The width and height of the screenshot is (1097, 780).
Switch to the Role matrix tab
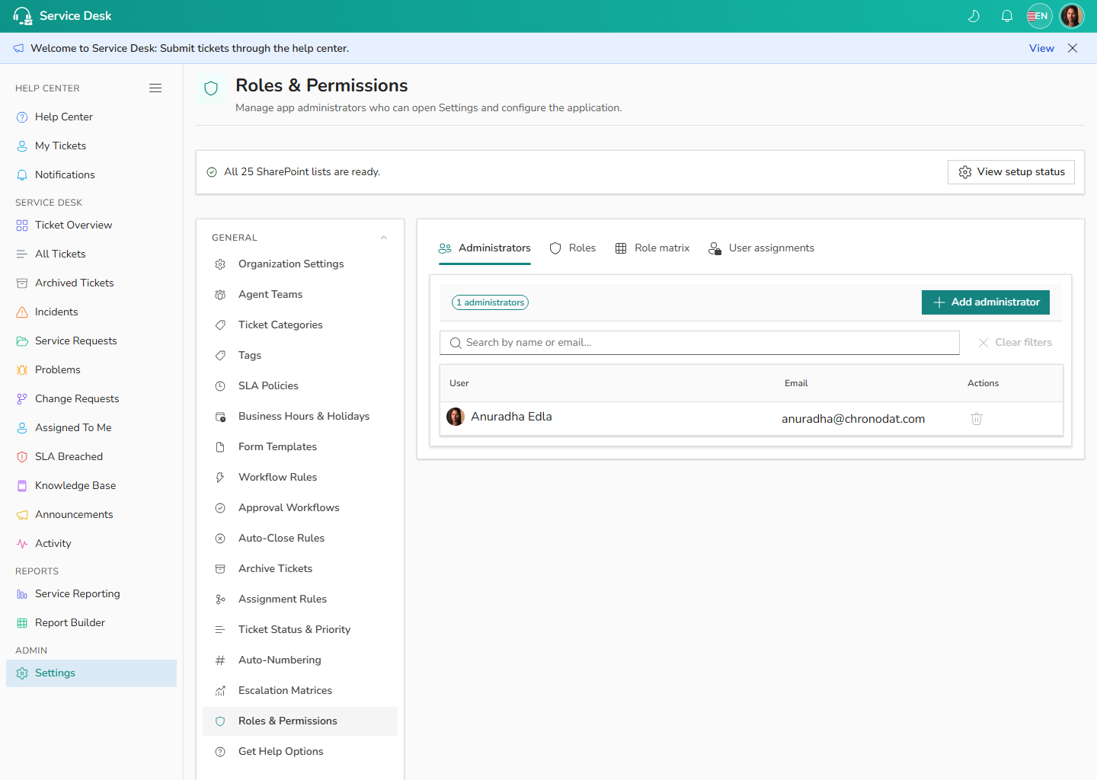coord(652,248)
